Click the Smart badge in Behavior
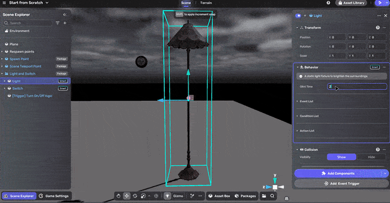This screenshot has width=390, height=203. tap(375, 67)
